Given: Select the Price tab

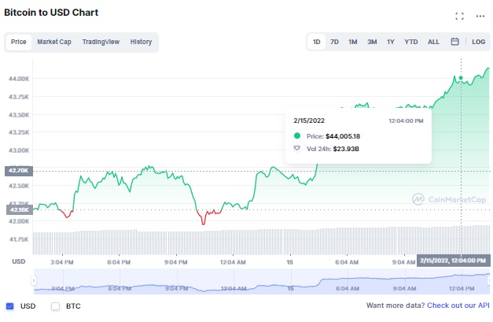Looking at the screenshot, I should coord(19,42).
